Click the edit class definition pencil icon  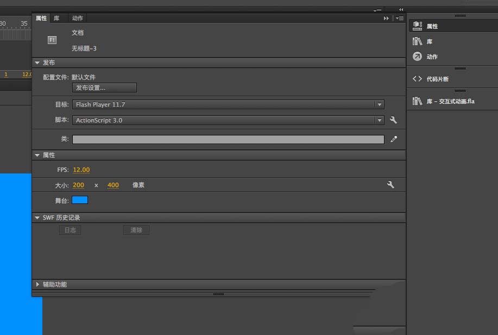pyautogui.click(x=394, y=139)
